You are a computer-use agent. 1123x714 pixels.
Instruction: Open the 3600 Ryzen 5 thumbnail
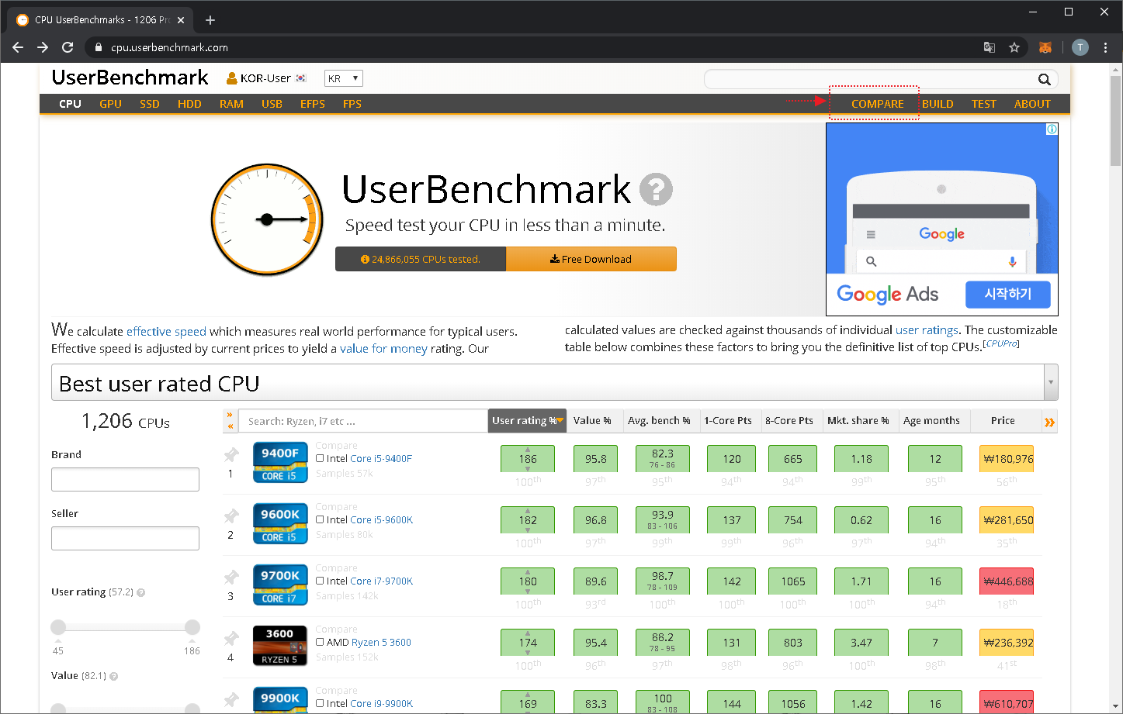point(280,646)
